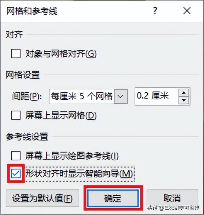The width and height of the screenshot is (204, 215).
Task: Confirm with the 确定 button
Action: click(113, 198)
